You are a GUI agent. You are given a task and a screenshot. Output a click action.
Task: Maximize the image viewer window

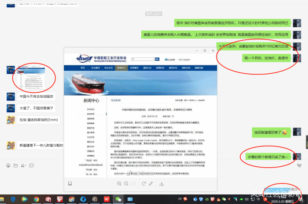(x=205, y=51)
